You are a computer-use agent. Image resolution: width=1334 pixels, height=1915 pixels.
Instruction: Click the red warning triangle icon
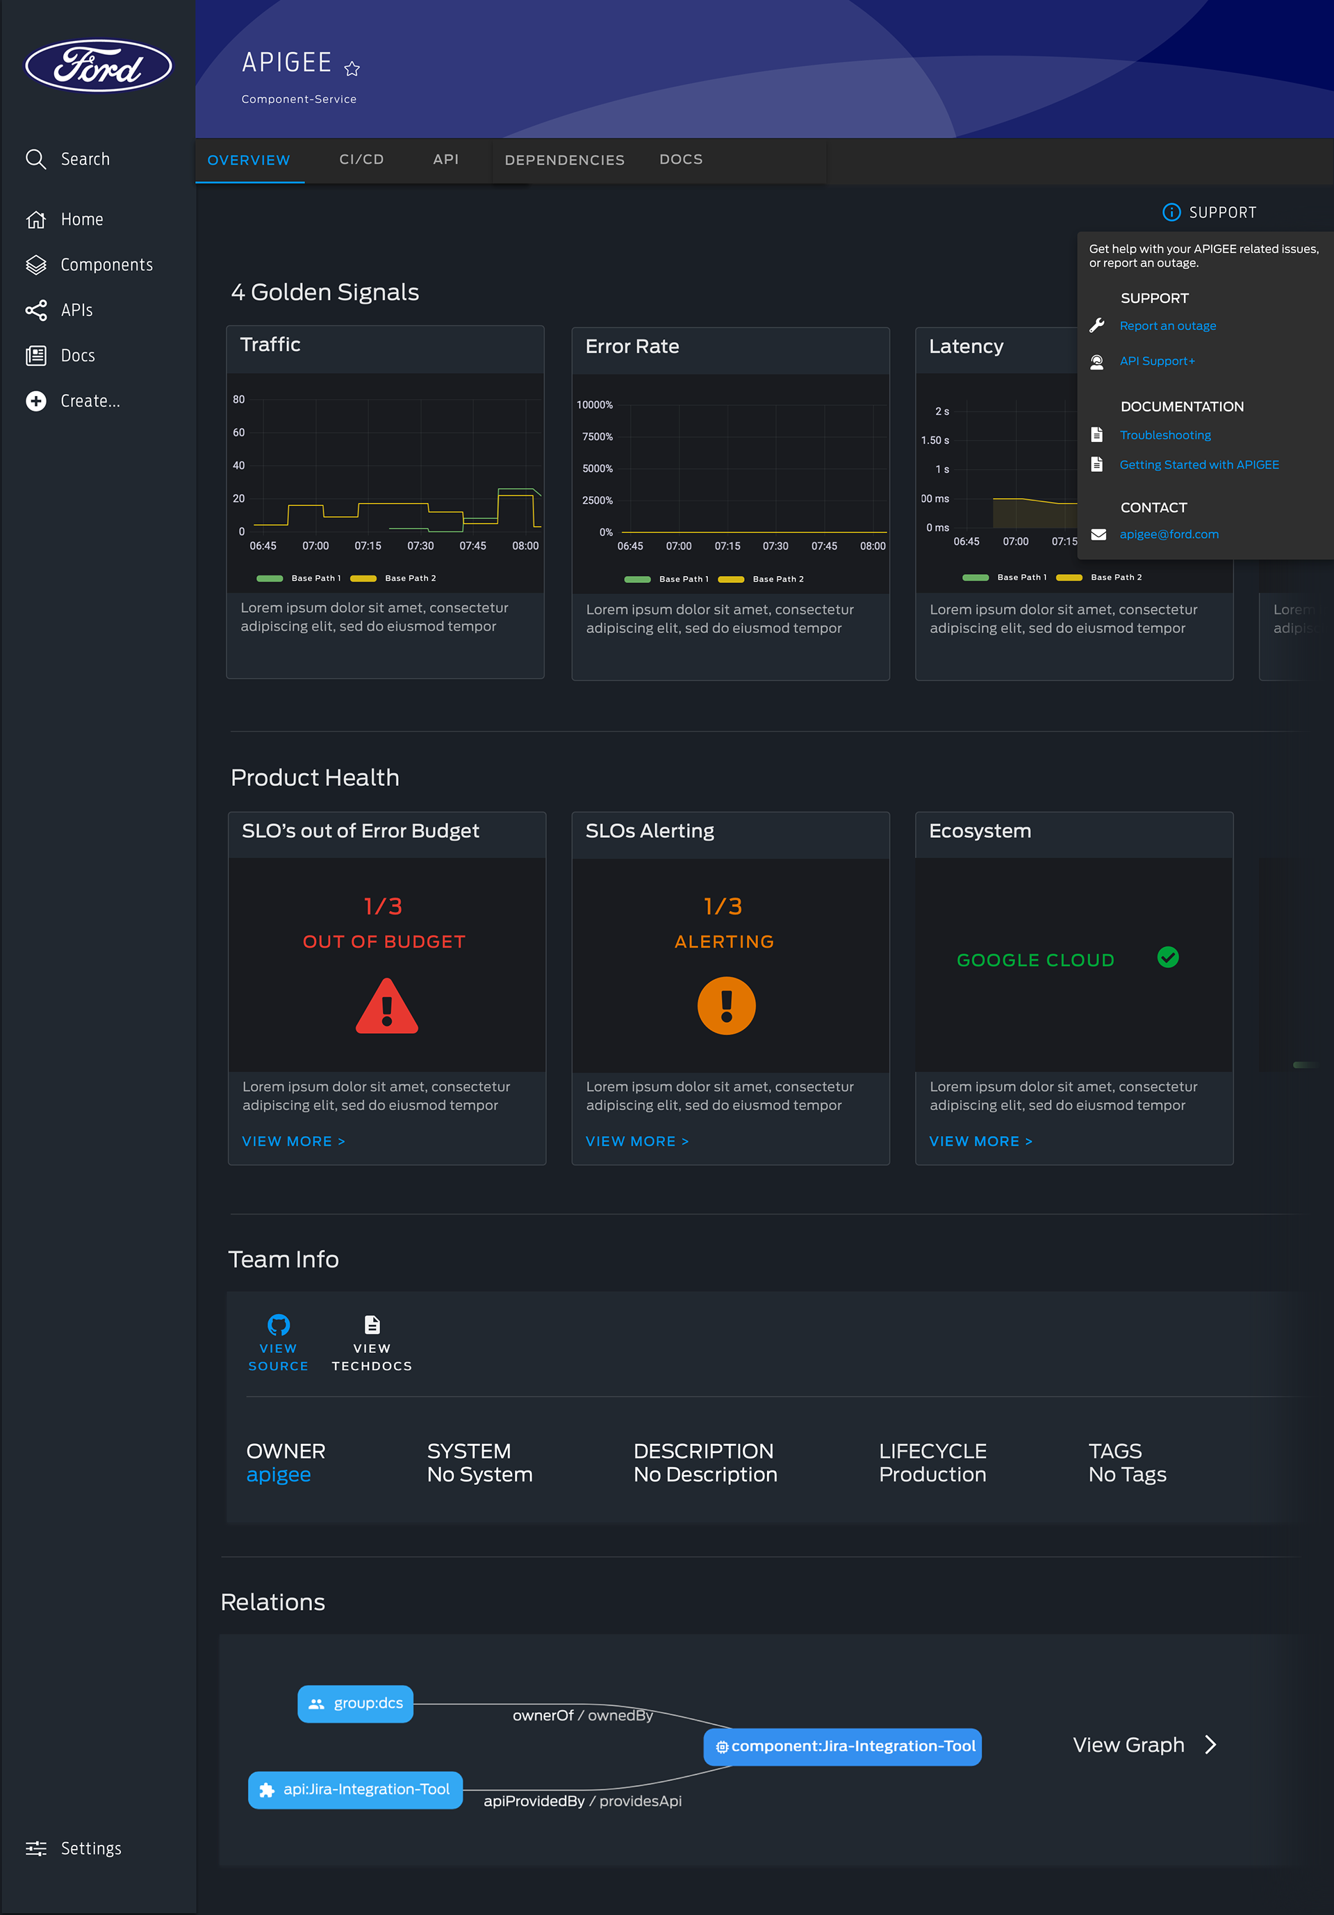point(387,1006)
